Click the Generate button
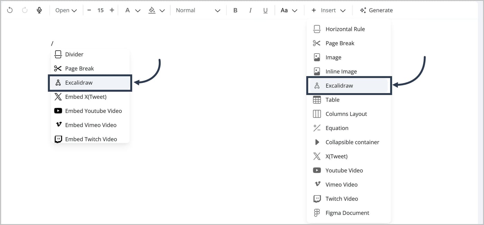 [376, 10]
